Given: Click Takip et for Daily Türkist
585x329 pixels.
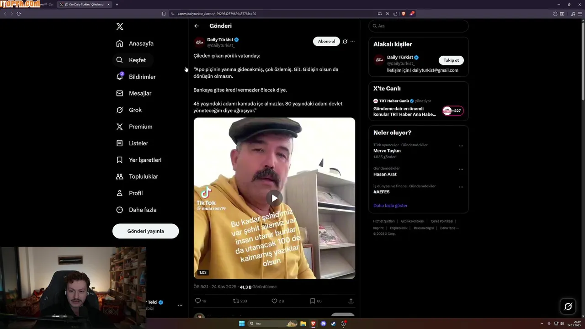Looking at the screenshot, I should pyautogui.click(x=451, y=60).
